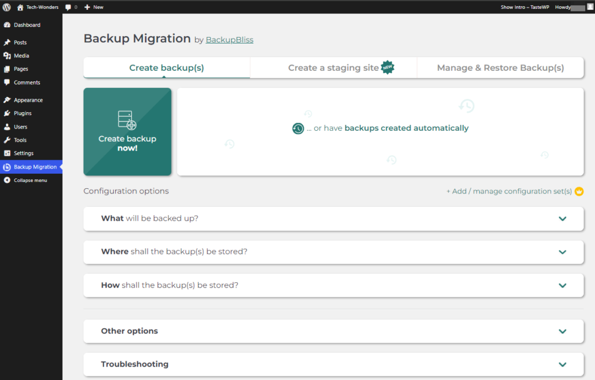Screen dimensions: 595x380
Task: Click the Tools wrench icon
Action: tap(7, 140)
